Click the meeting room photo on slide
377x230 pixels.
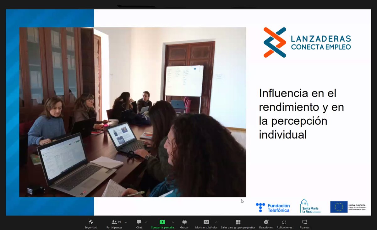(133, 112)
